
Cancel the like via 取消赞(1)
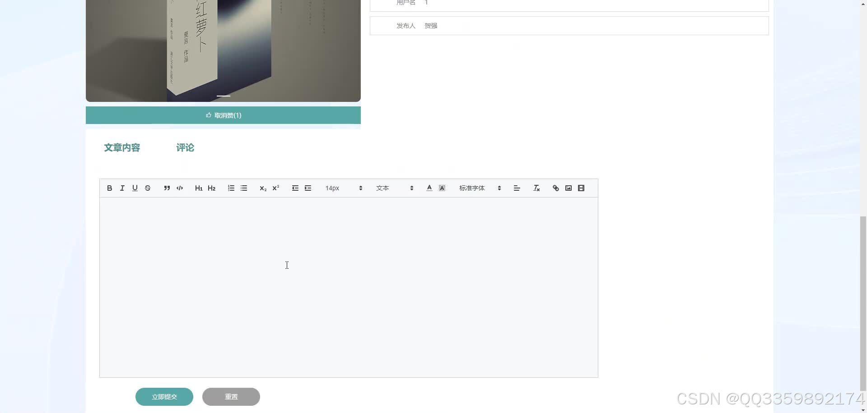coord(223,115)
